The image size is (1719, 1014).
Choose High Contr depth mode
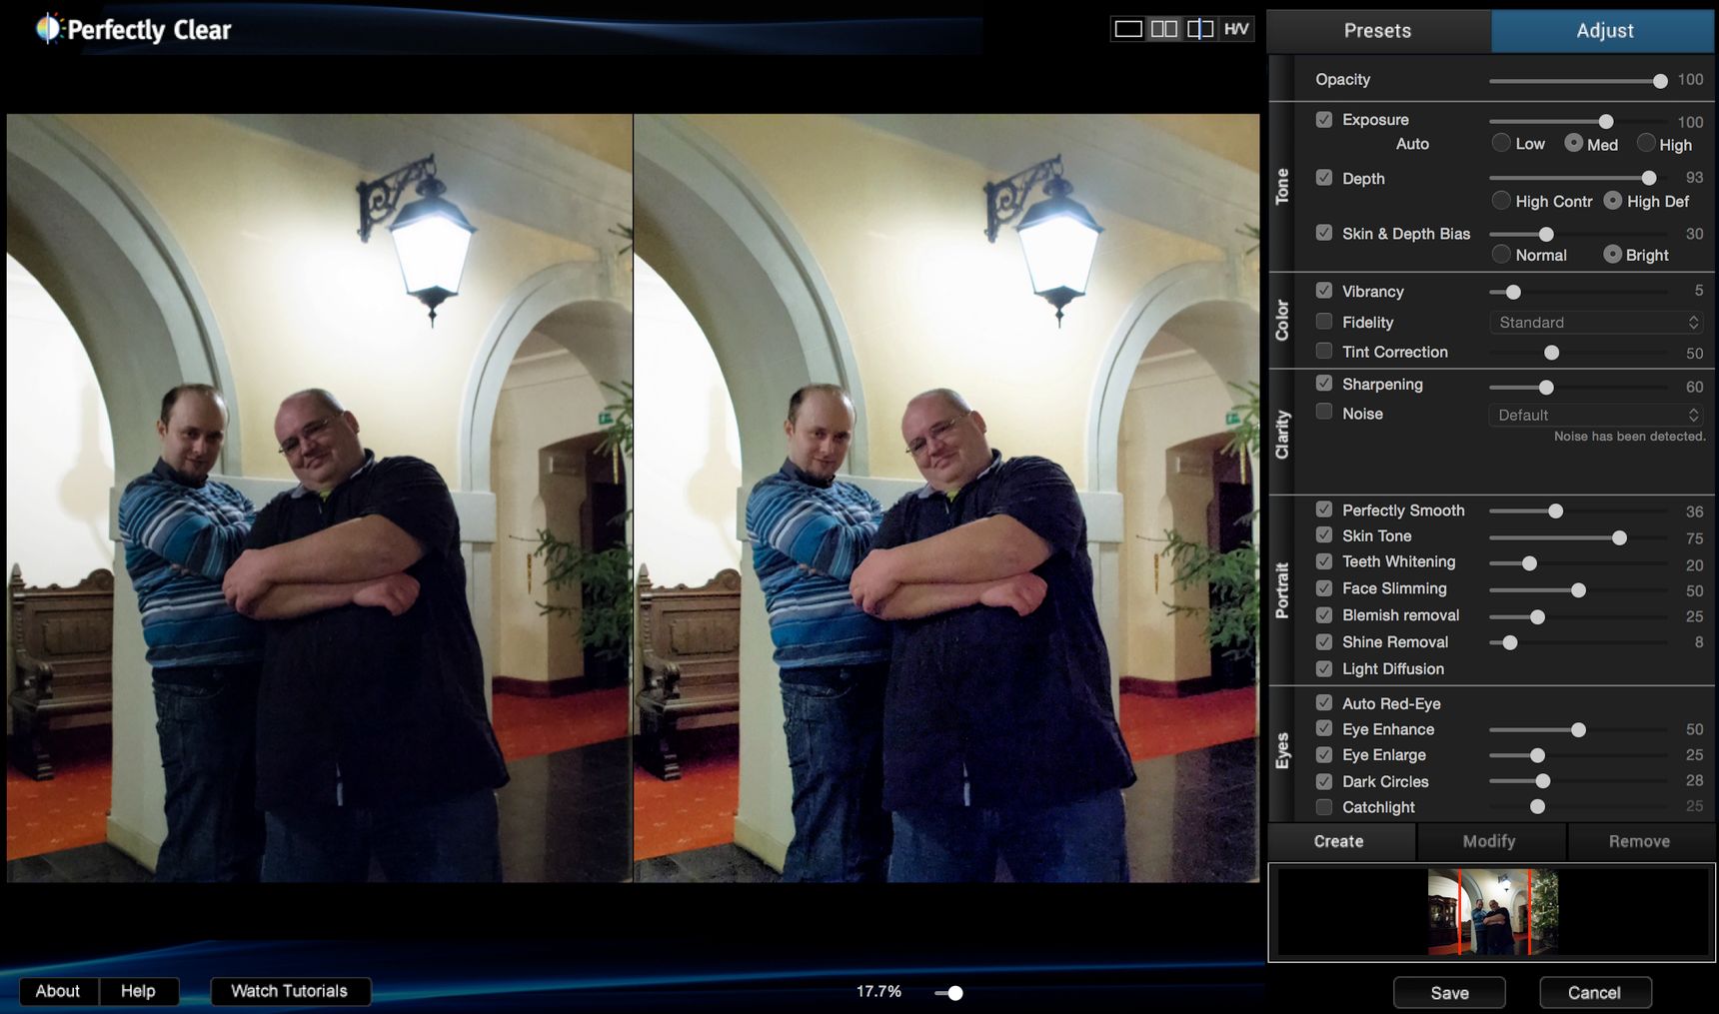[x=1501, y=200]
